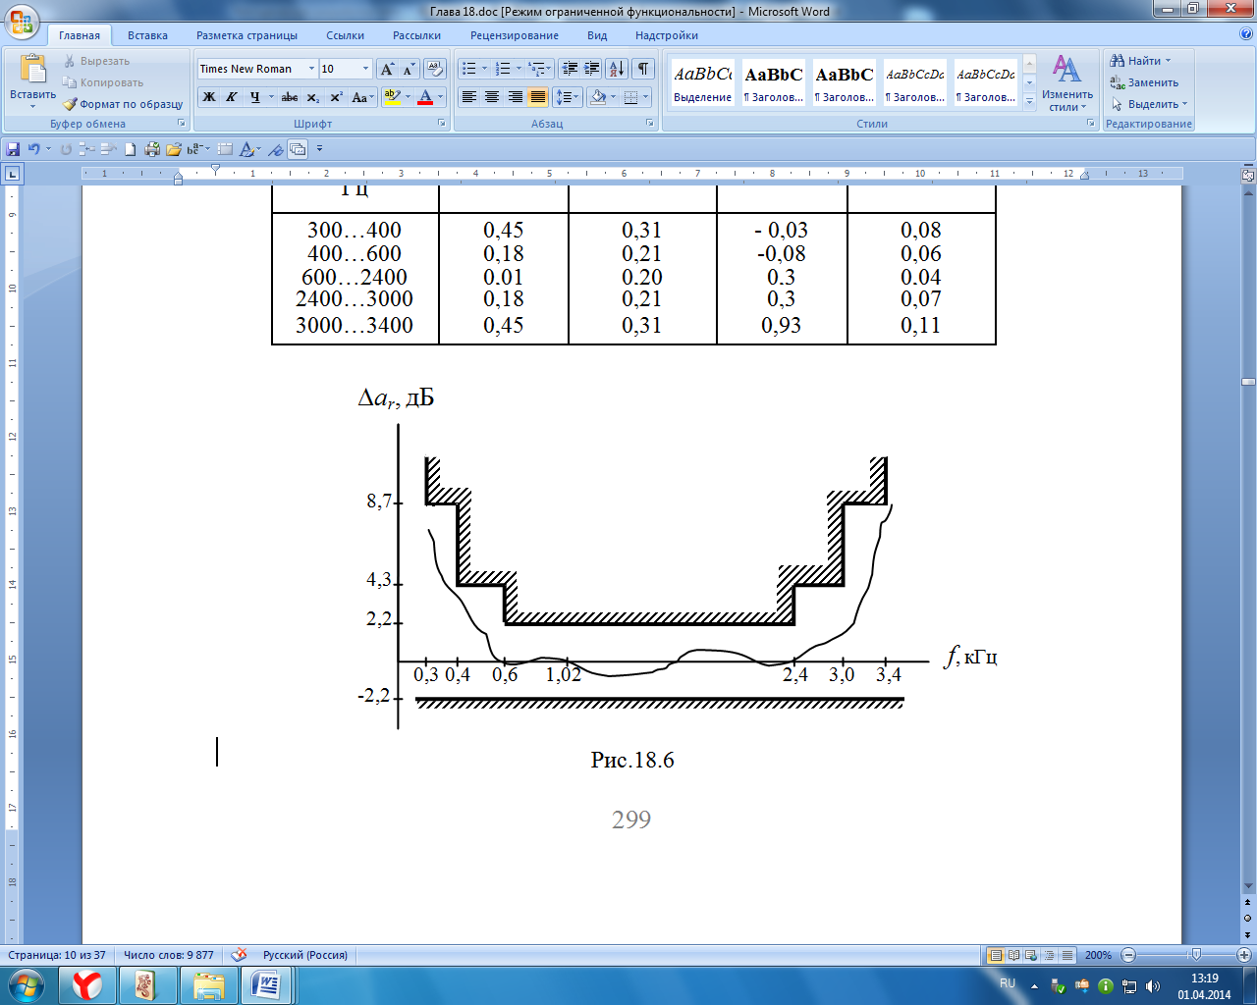Click the Grow Font icon
1257x1005 pixels.
pyautogui.click(x=387, y=69)
